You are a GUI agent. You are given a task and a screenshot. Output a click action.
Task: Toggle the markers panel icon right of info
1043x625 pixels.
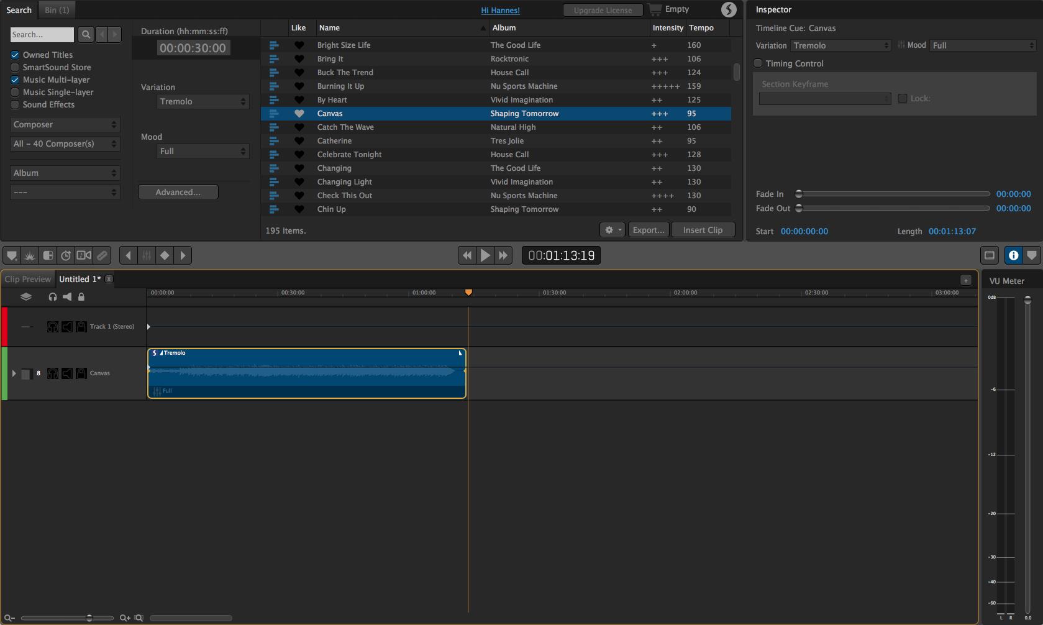1031,255
